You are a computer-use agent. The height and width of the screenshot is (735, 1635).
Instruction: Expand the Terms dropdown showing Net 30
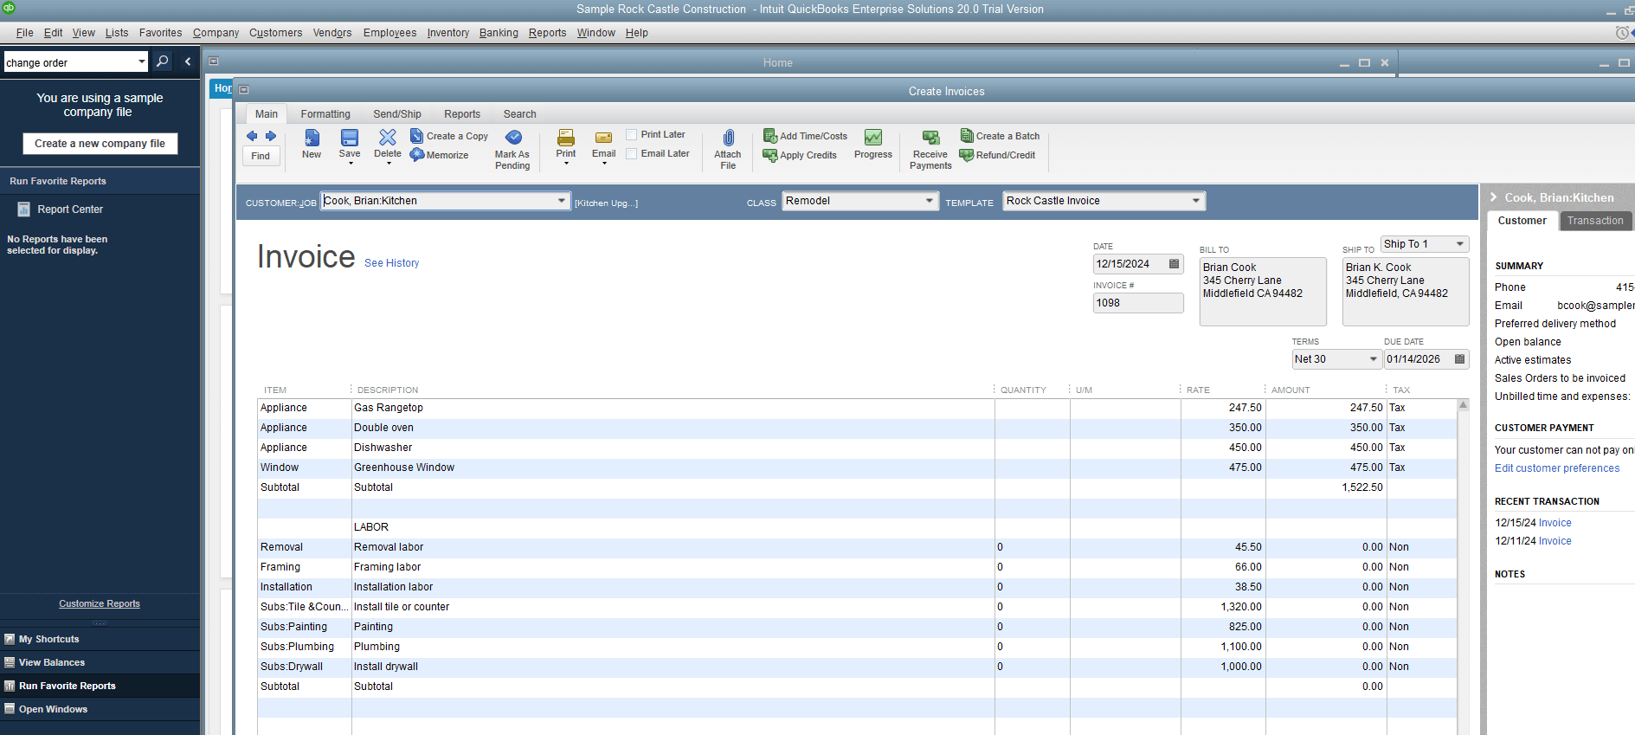point(1373,359)
